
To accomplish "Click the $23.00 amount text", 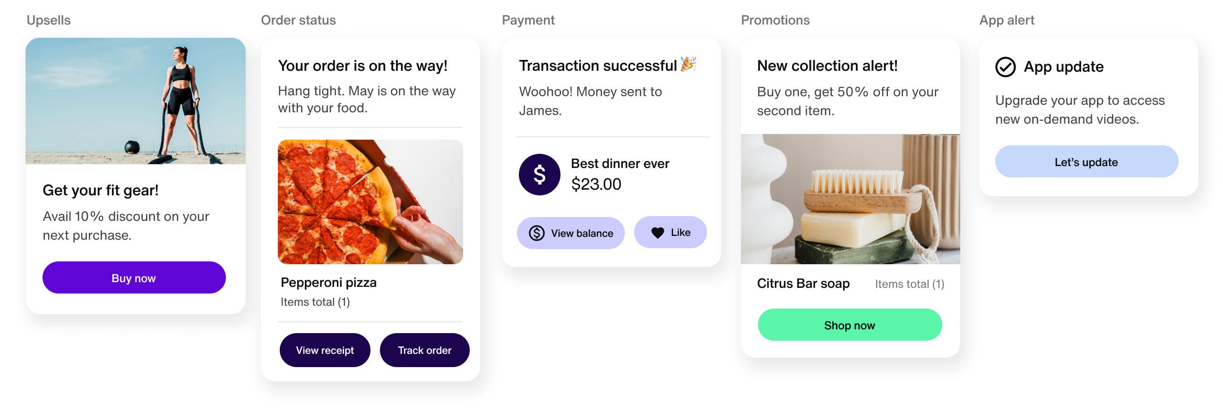I will [x=596, y=184].
